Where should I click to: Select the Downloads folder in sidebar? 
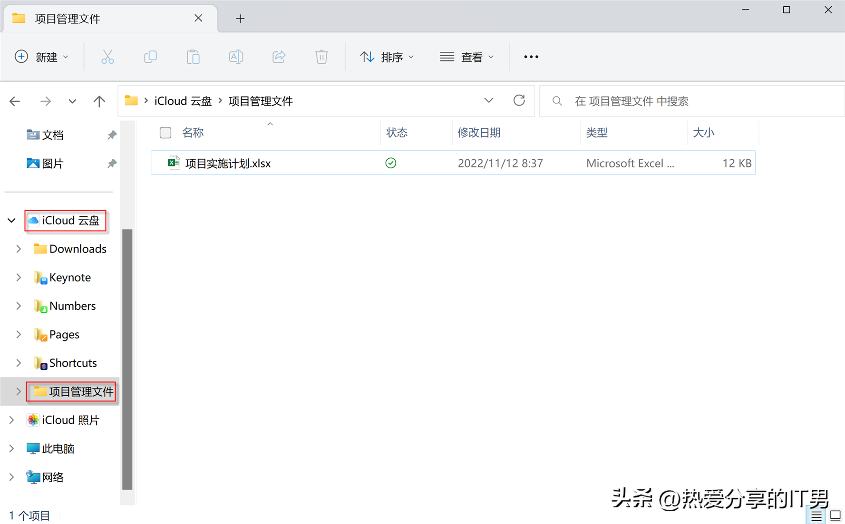point(70,249)
